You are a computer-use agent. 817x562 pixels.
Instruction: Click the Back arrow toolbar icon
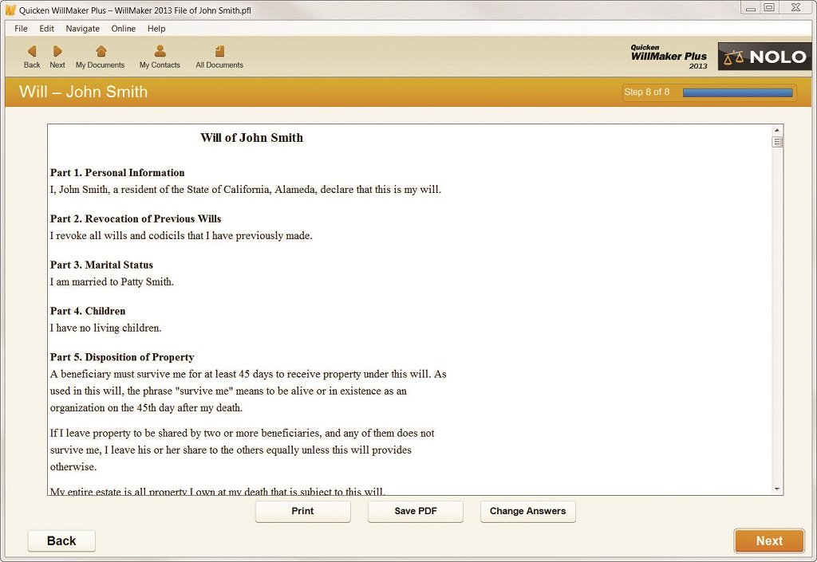click(x=32, y=52)
